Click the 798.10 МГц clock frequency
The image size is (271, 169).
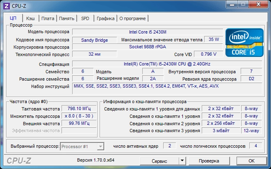click(x=79, y=108)
